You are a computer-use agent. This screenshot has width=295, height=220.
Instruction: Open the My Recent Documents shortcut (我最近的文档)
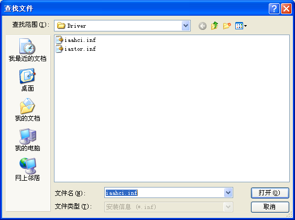coord(27,50)
